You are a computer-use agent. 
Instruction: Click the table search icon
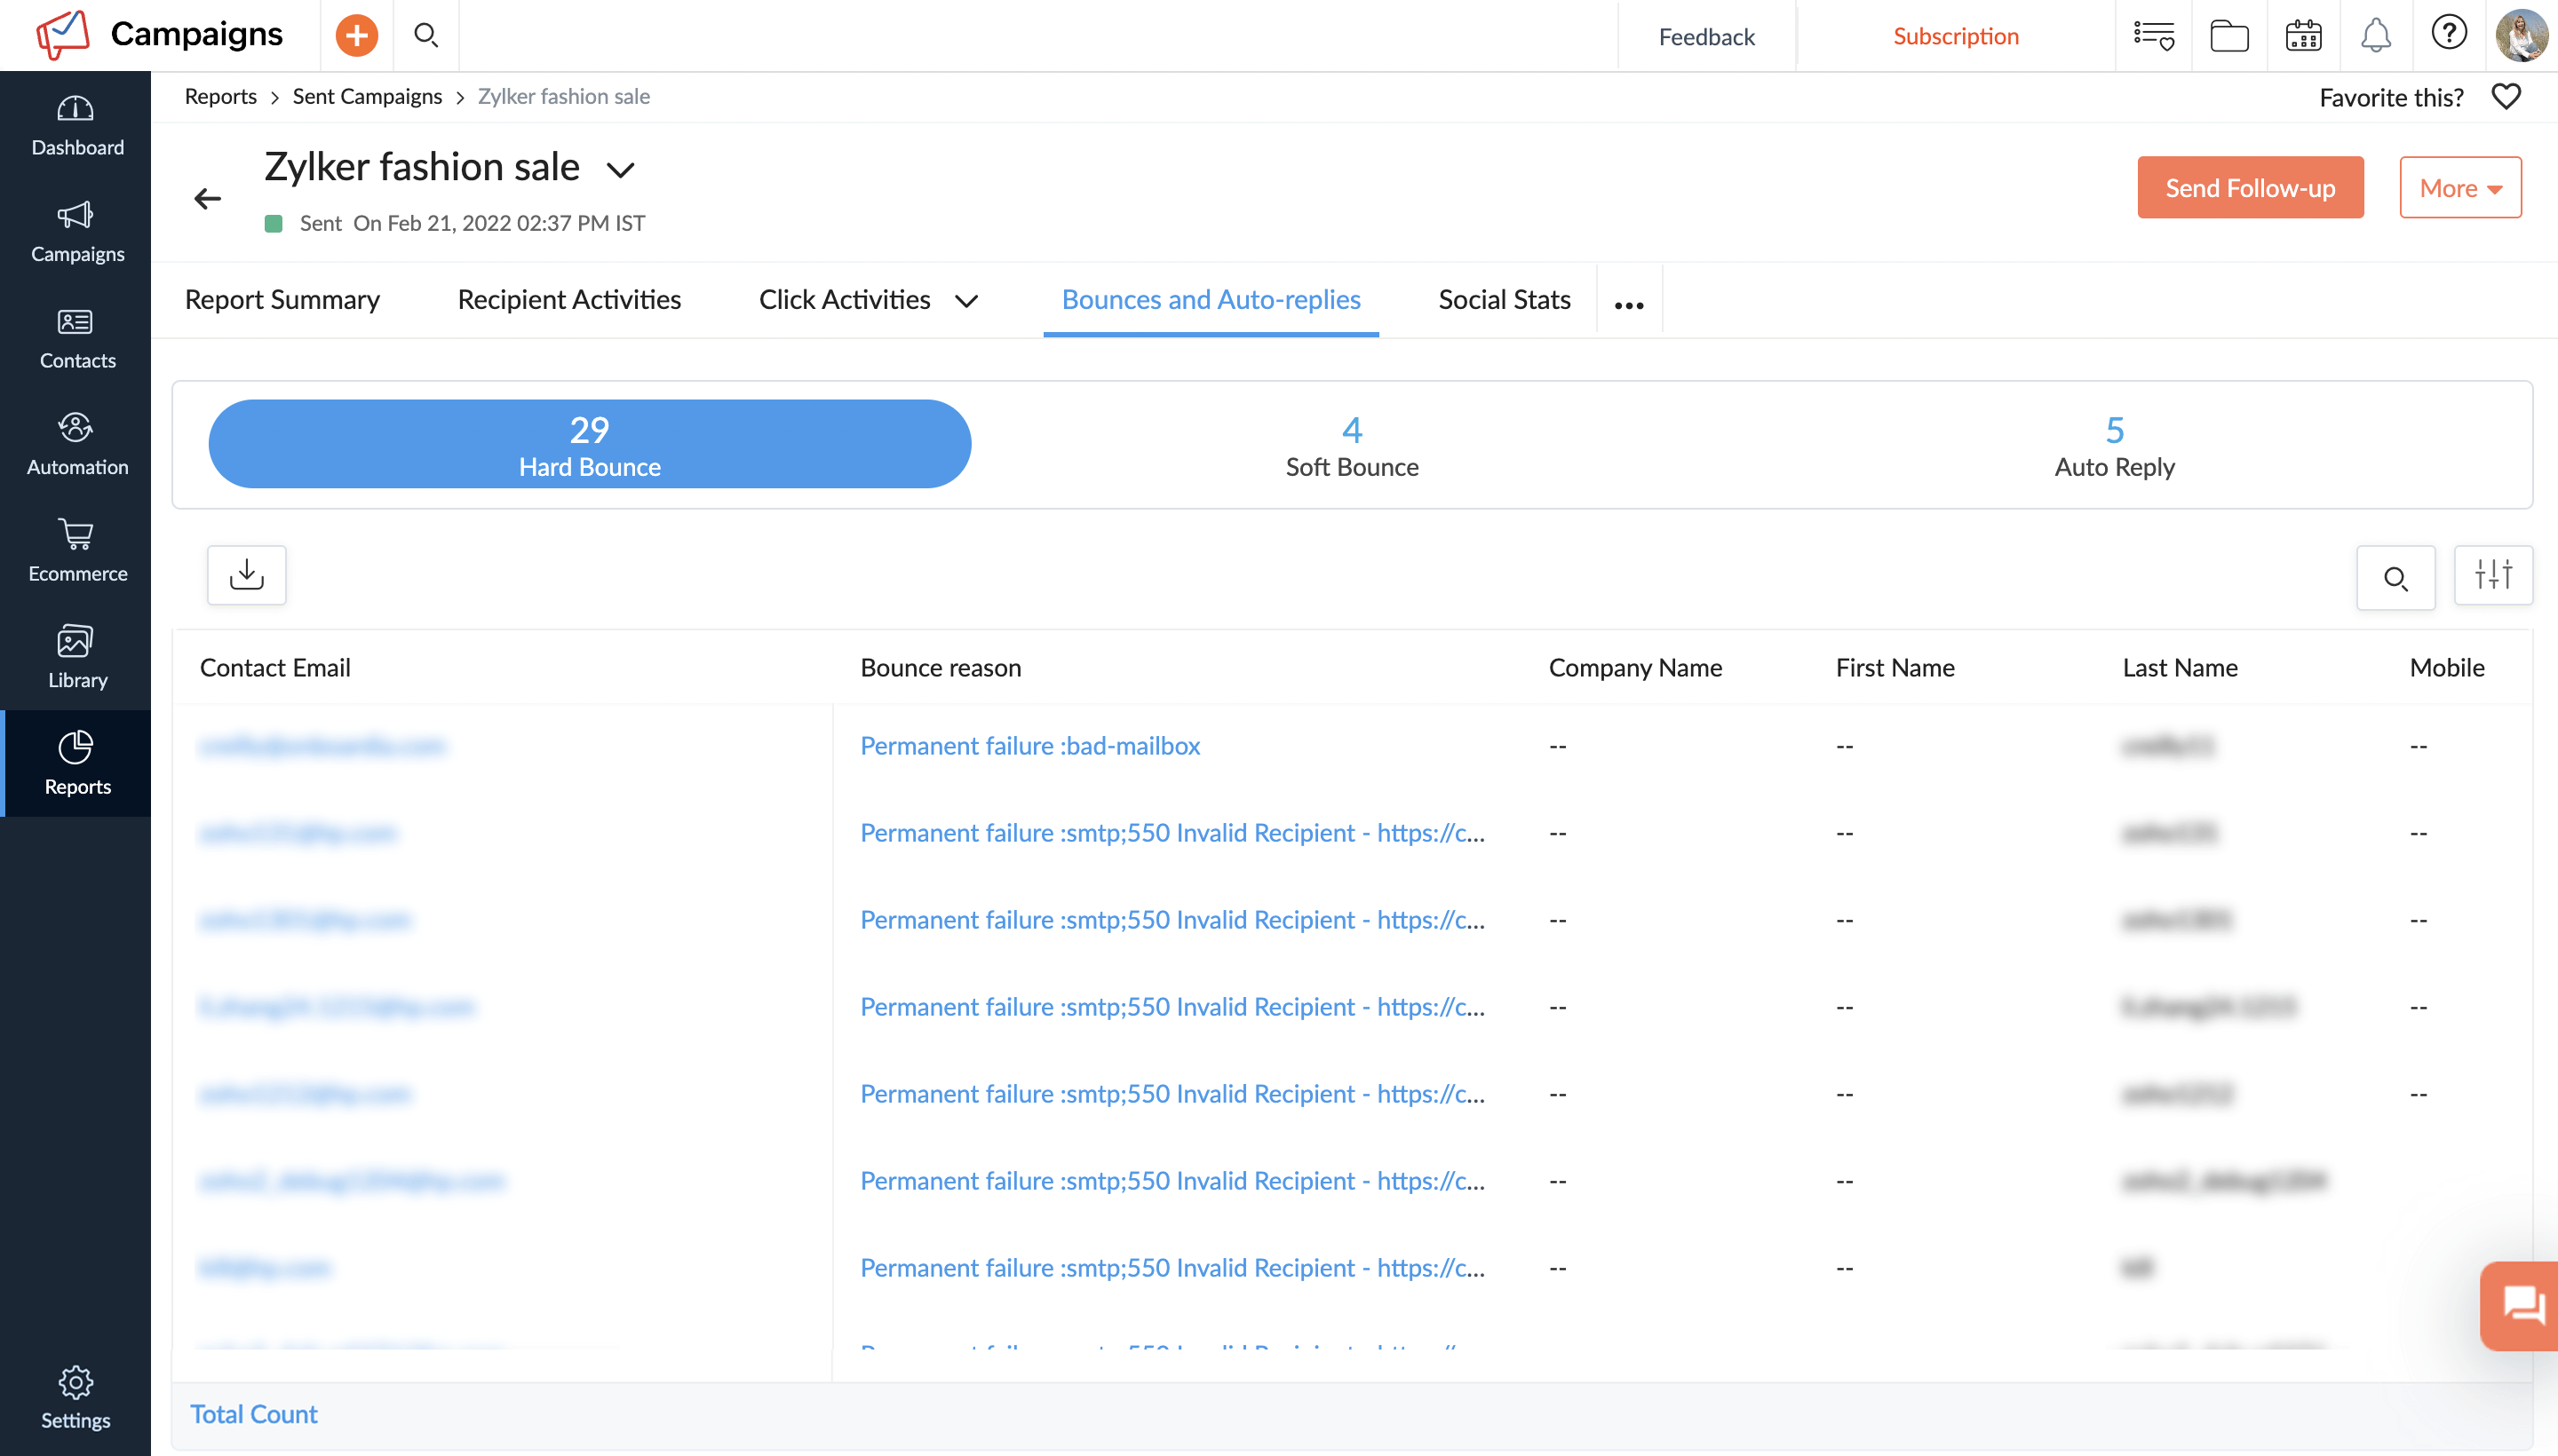click(x=2395, y=577)
